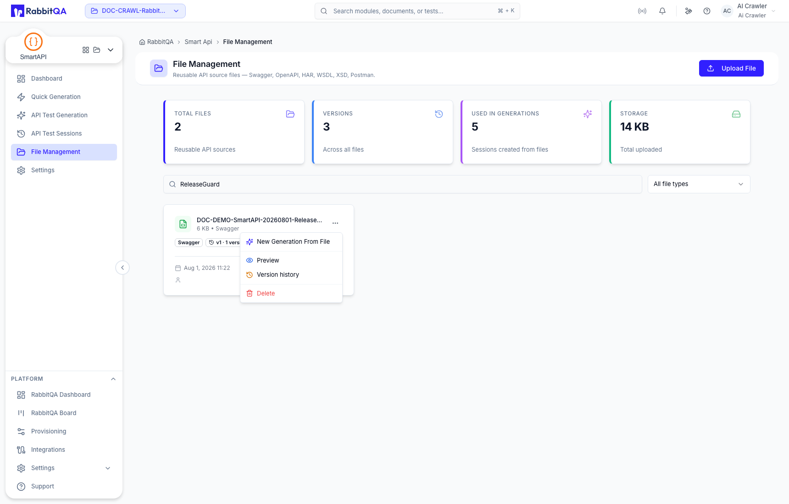Screen dimensions: 789x504
Task: Go to Dashboard in sidebar
Action: [x=64, y=78]
